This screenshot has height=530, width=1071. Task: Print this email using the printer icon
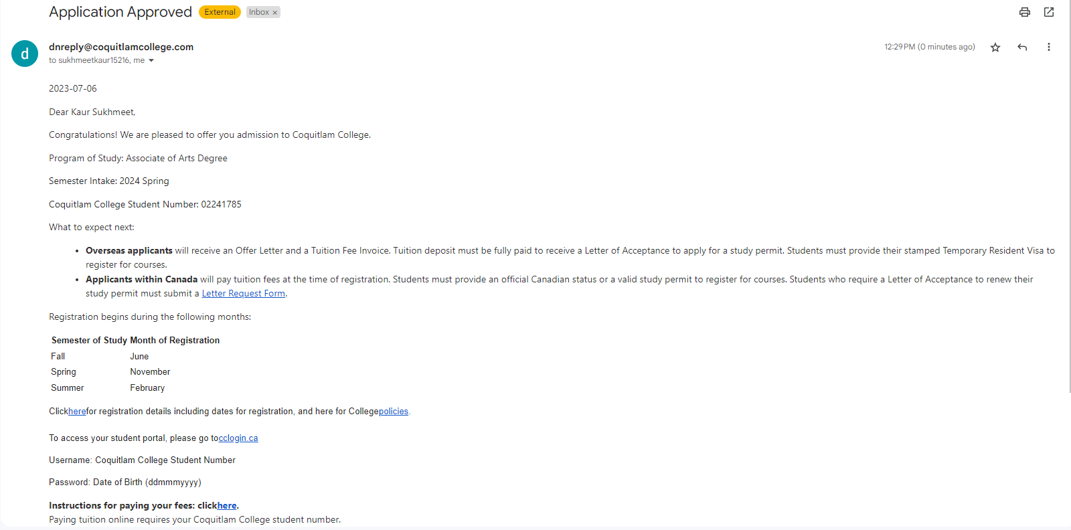tap(1024, 12)
